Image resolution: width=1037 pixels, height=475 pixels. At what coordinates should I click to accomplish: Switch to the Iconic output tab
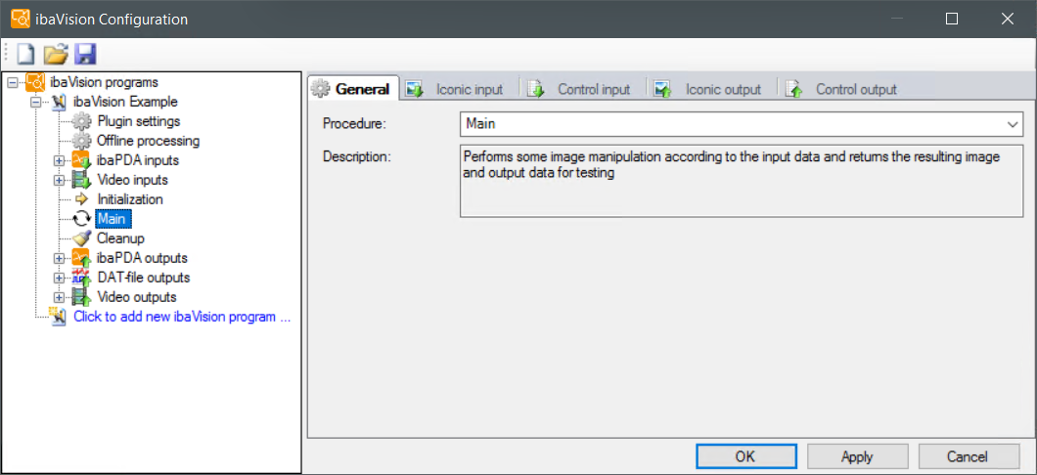click(x=708, y=89)
